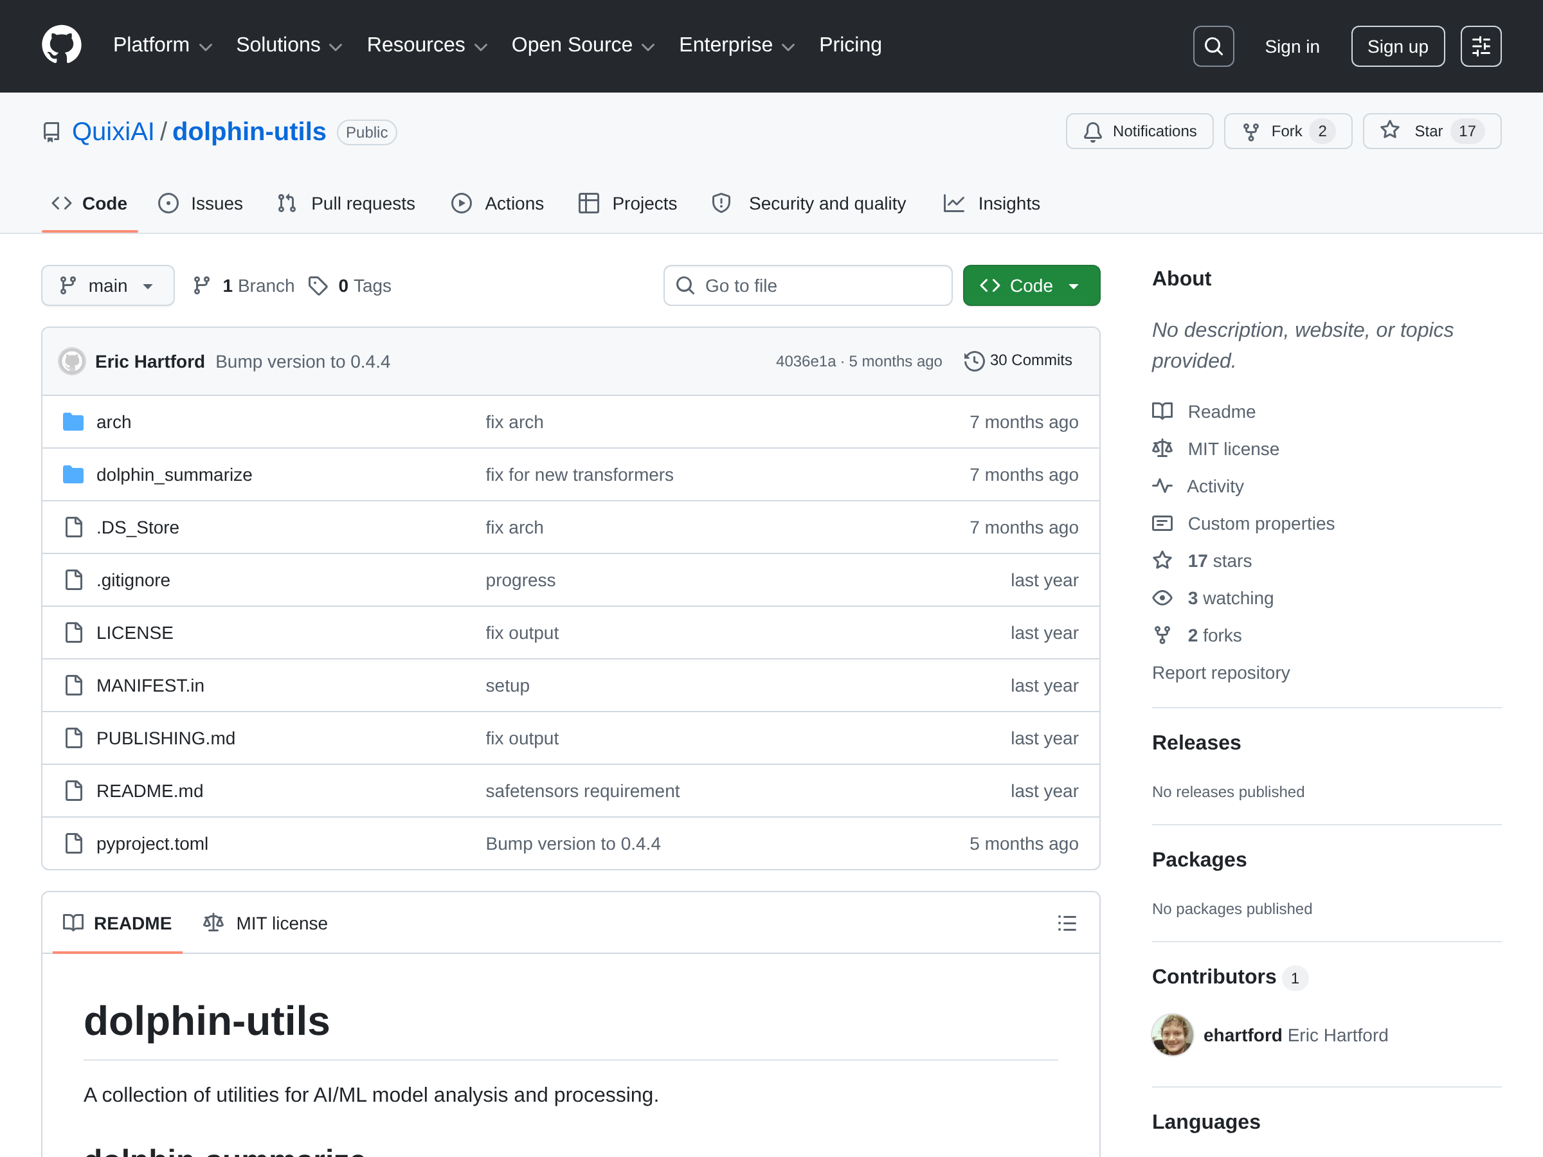Click the LICENSE file icon

[x=73, y=632]
